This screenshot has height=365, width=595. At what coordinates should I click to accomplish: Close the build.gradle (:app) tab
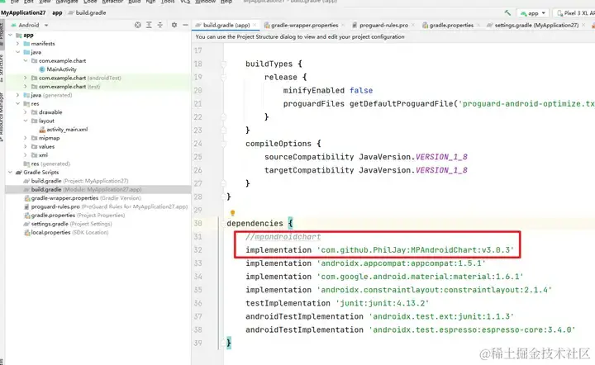[255, 26]
